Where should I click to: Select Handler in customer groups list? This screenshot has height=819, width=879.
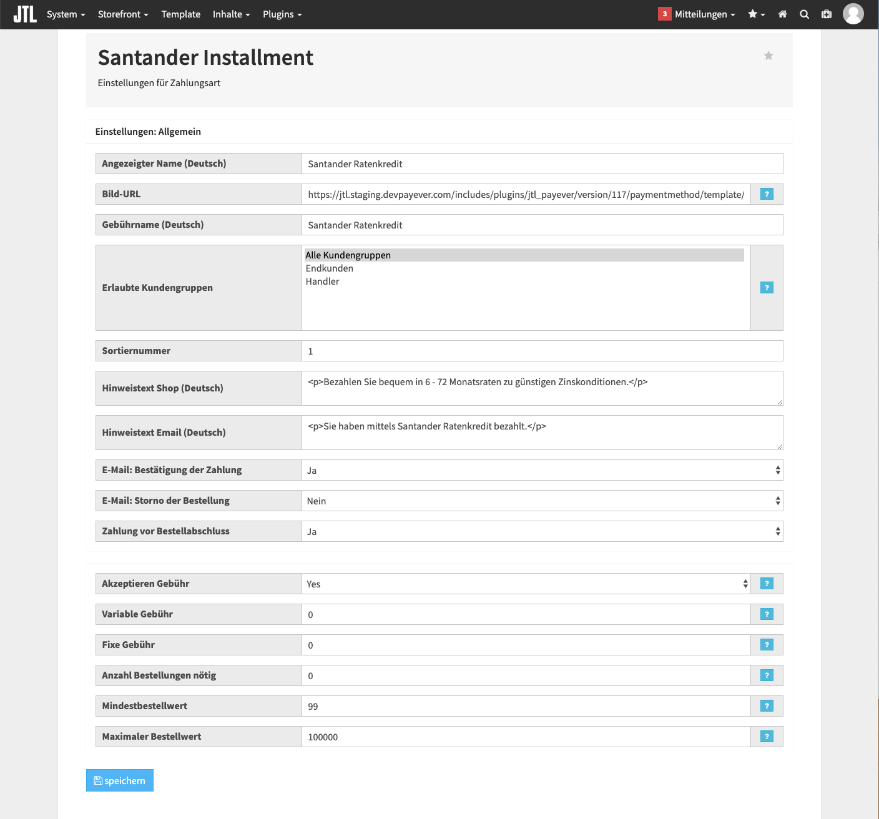[524, 282]
